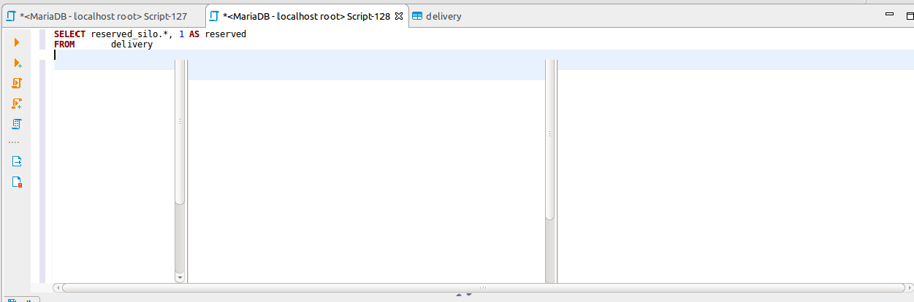
Task: Close the Script-128 tab
Action: point(399,16)
